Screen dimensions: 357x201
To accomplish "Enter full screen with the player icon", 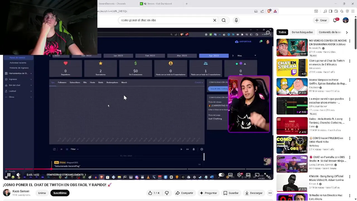I will coord(266,175).
